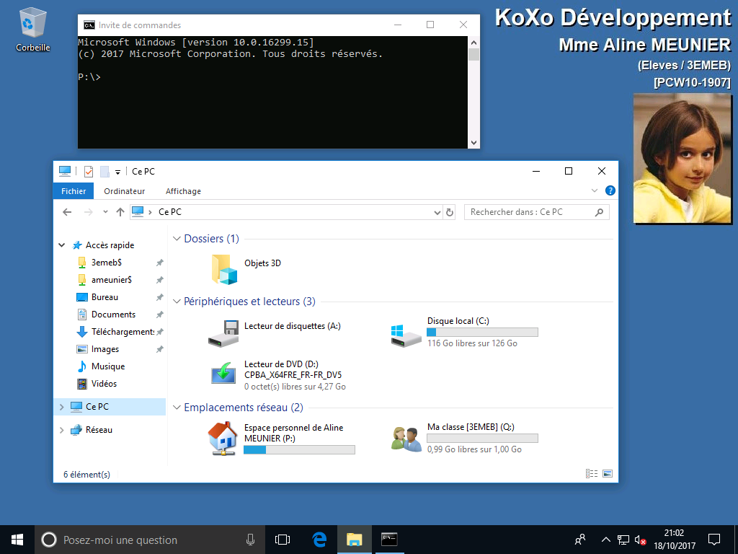Screen dimensions: 738x554
Task: Collapse the Dossiers (1) group
Action: (x=177, y=239)
